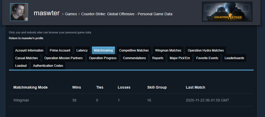Viewport: 265px width, 117px height.
Task: Open the maswter username link
Action: point(47,13)
